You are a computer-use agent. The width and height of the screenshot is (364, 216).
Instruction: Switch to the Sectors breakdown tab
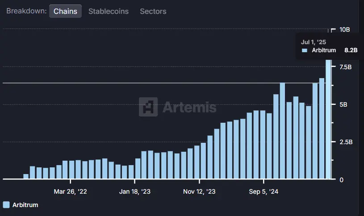(x=153, y=11)
